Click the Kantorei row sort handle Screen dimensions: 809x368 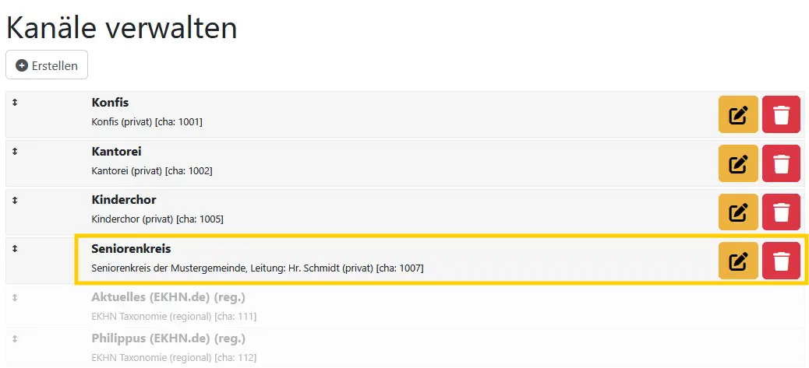point(15,151)
